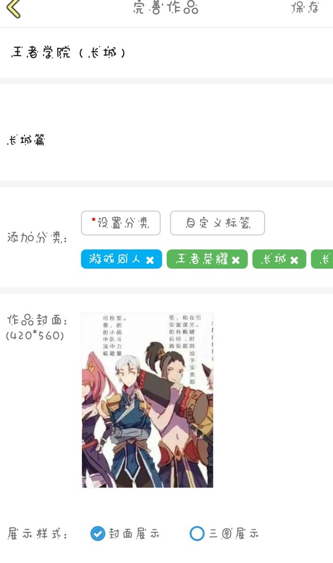Save the work with 保存
333x563 pixels.
coord(305,8)
